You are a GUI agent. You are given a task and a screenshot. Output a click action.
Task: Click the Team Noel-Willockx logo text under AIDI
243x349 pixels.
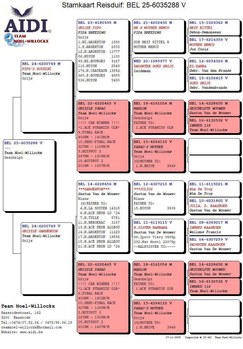(x=26, y=39)
